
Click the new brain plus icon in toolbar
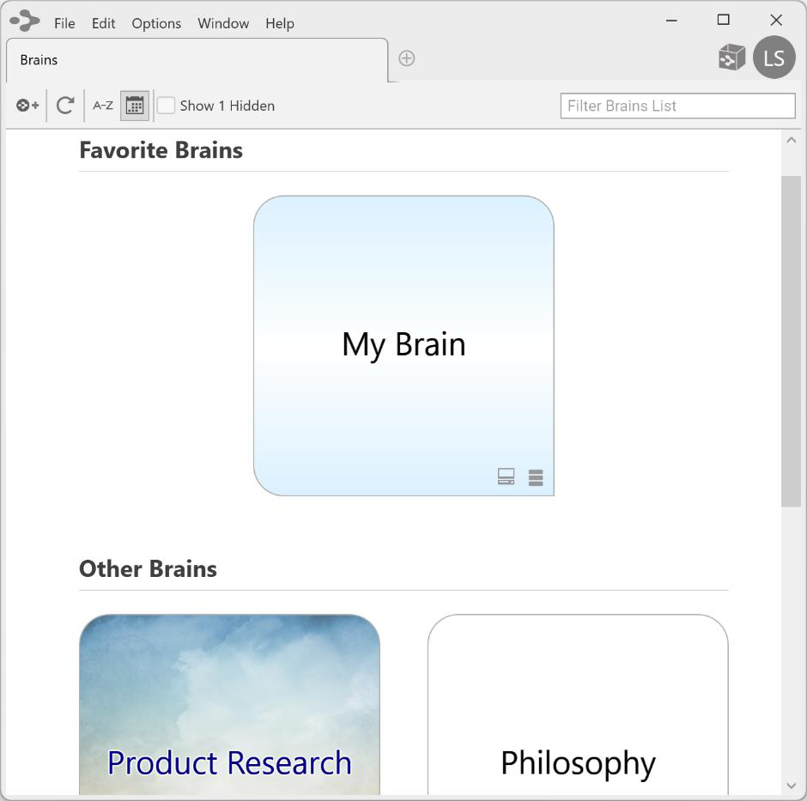coord(27,106)
